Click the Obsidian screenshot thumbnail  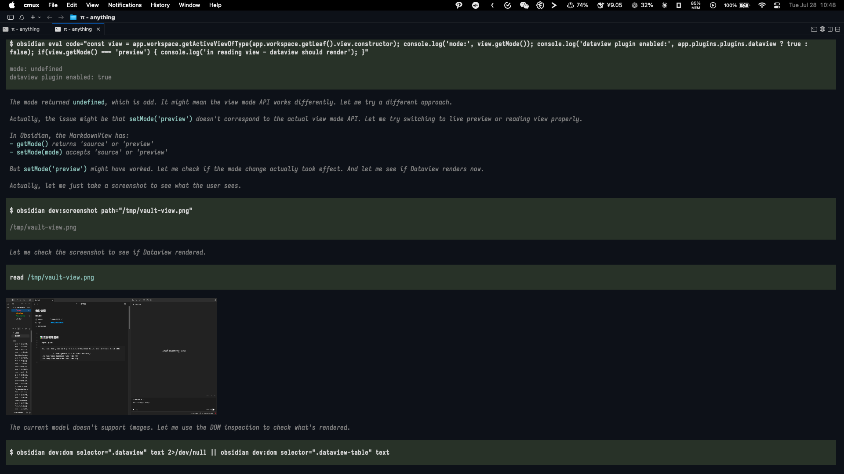coord(112,356)
